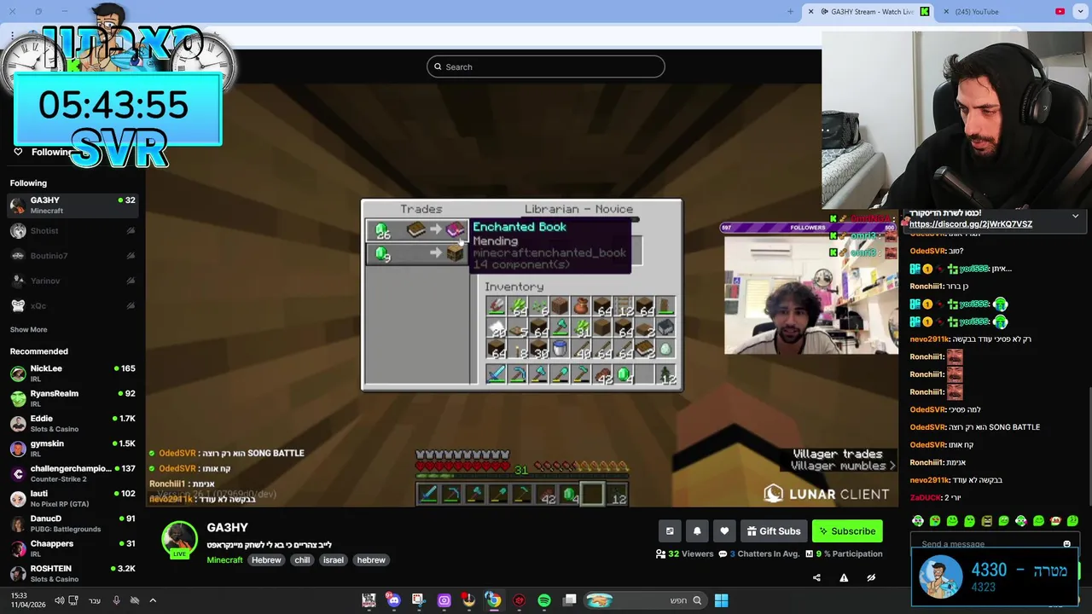Image resolution: width=1092 pixels, height=614 pixels.
Task: Pick the diamond pickaxe in inventory hotbar
Action: 518,374
